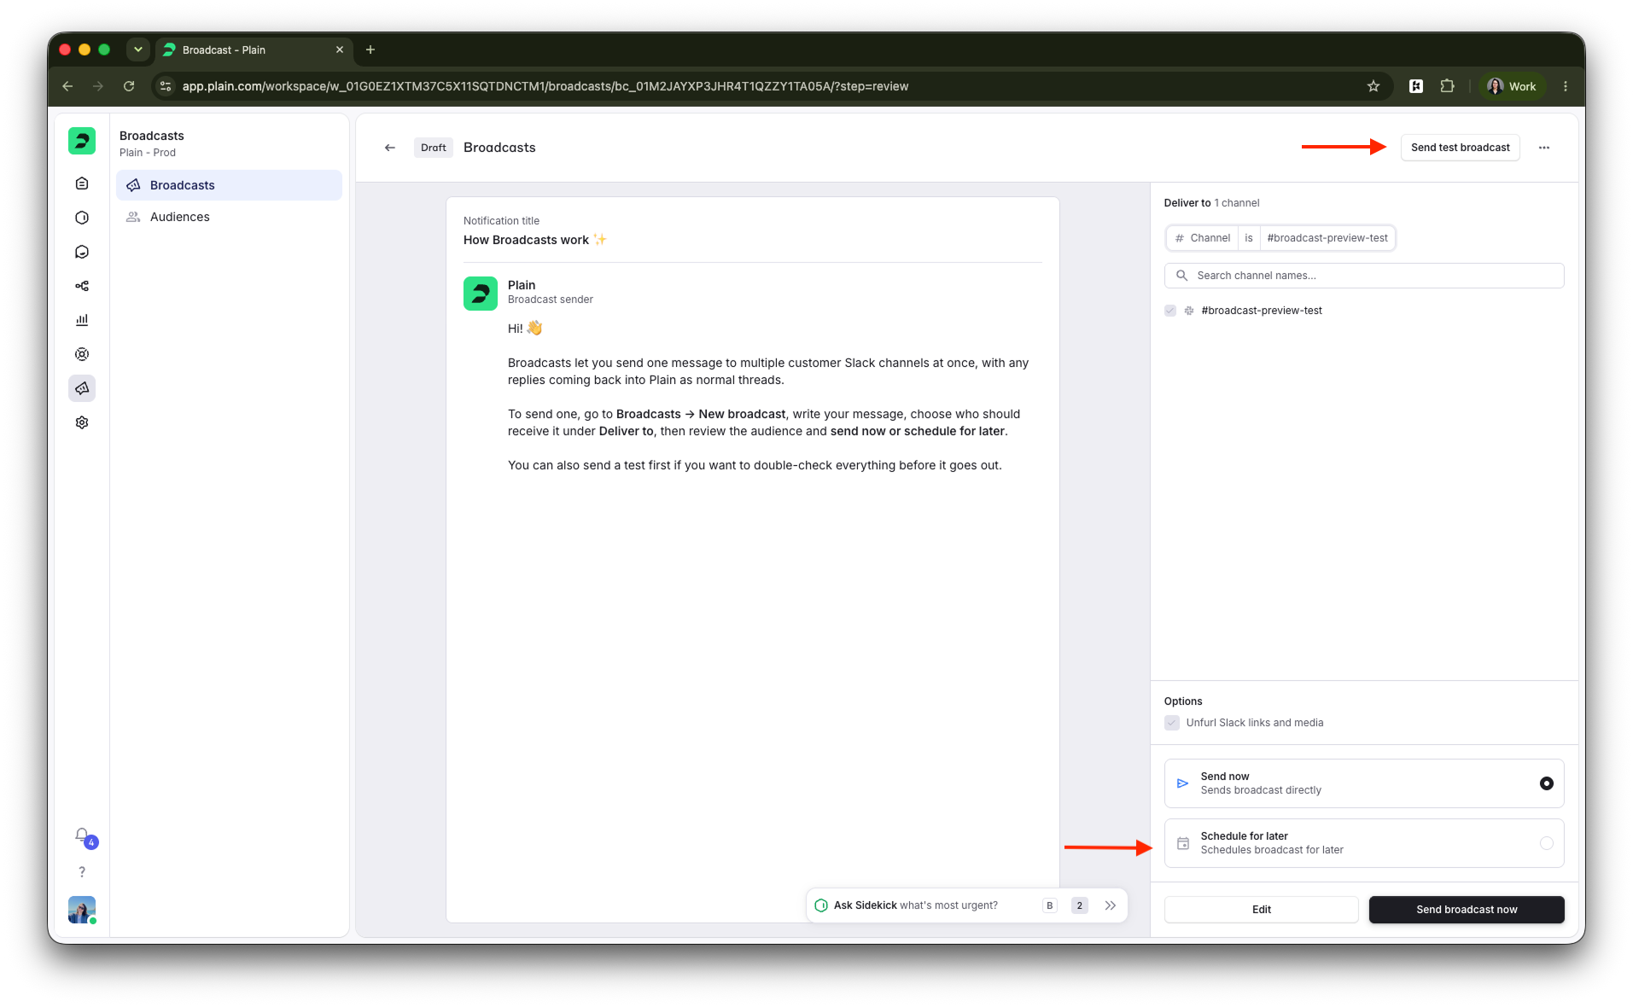
Task: Click the Ask Sidekick prompt
Action: click(x=916, y=905)
